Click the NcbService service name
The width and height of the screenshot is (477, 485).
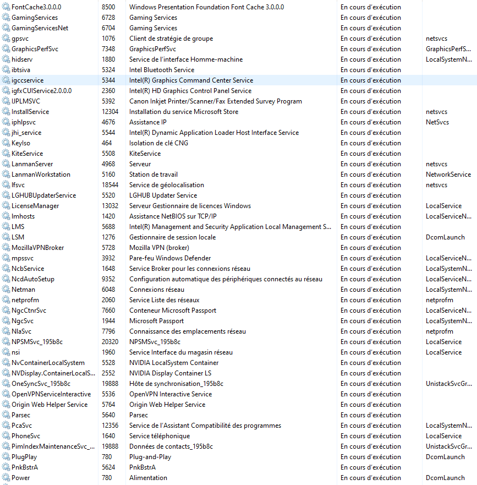pos(28,269)
